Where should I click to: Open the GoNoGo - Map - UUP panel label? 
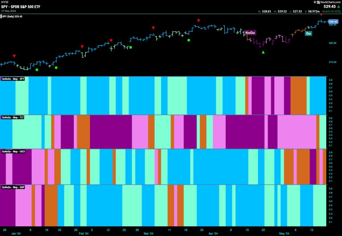pyautogui.click(x=13, y=187)
